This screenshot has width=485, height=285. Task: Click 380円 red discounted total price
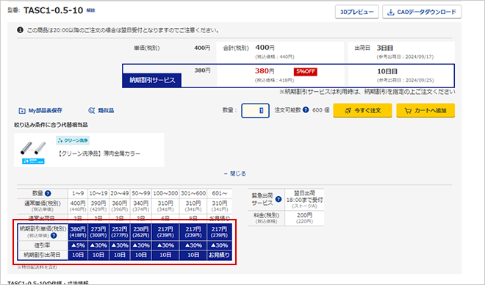coord(265,71)
